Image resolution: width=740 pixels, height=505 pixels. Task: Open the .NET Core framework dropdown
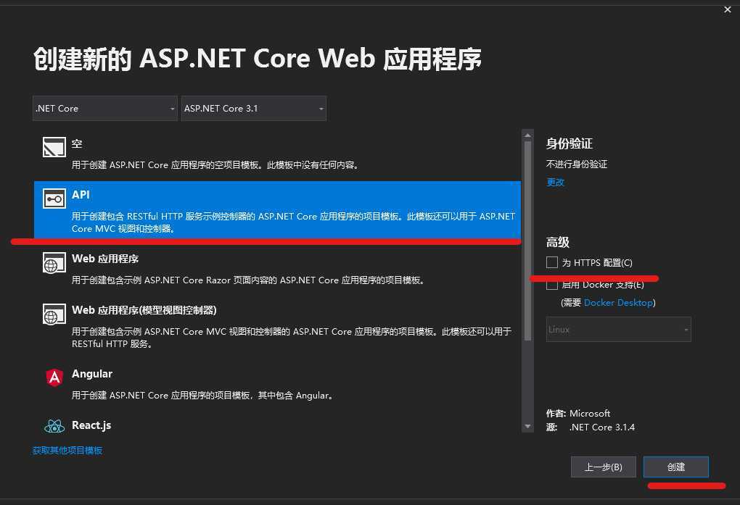tap(104, 109)
